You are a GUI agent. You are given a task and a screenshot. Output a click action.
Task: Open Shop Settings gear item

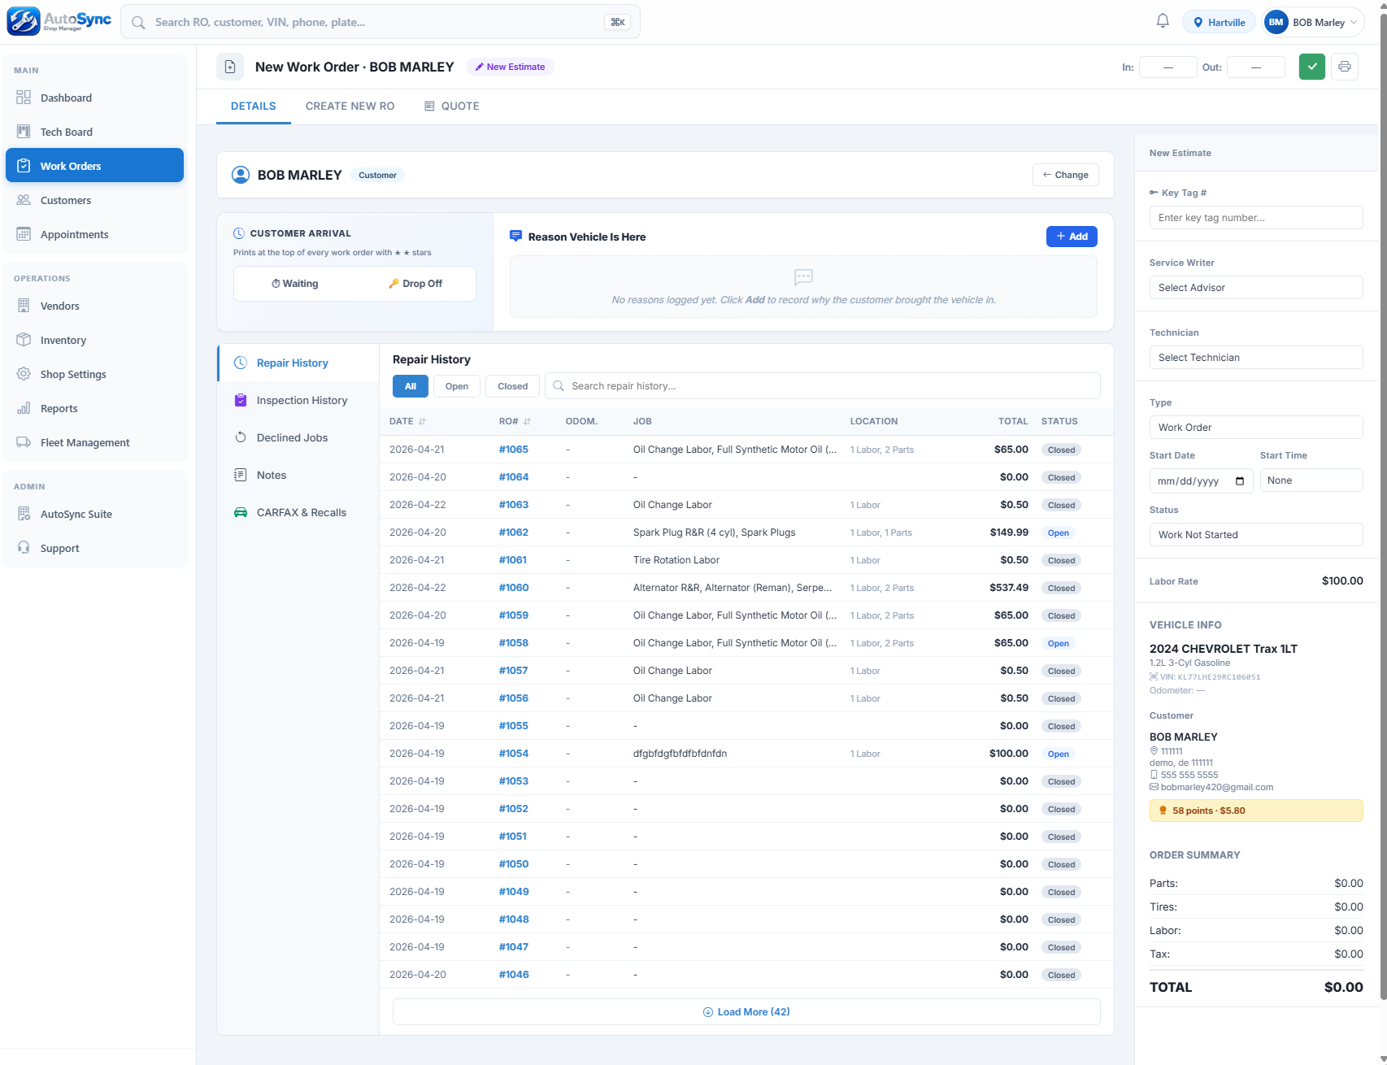tap(94, 374)
